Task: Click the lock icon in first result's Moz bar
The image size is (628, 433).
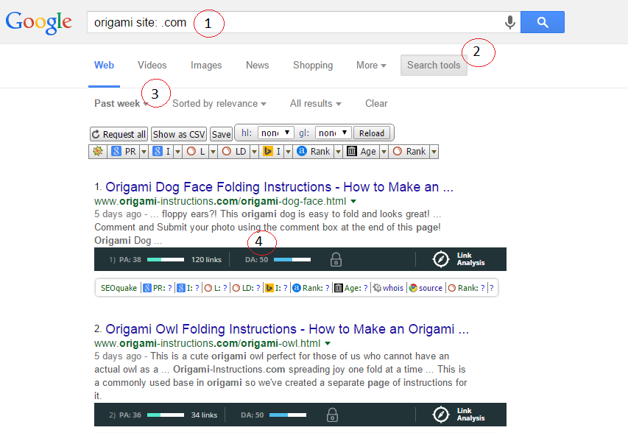Action: [x=336, y=259]
